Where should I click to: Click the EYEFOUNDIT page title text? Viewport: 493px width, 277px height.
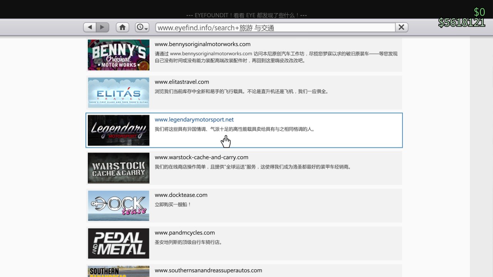pos(246,15)
